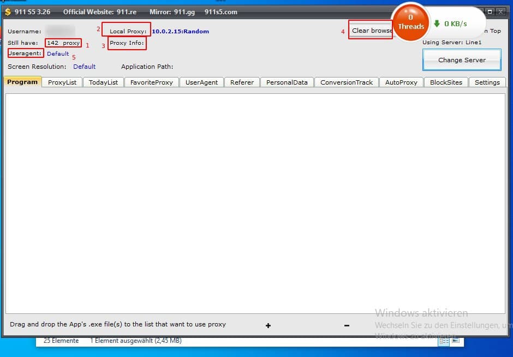Maximize the 911 S5 window
The image size is (513, 357).
tap(490, 11)
